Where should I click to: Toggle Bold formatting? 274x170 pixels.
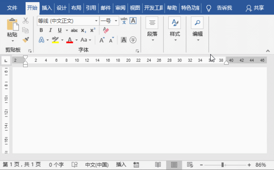coord(41,30)
